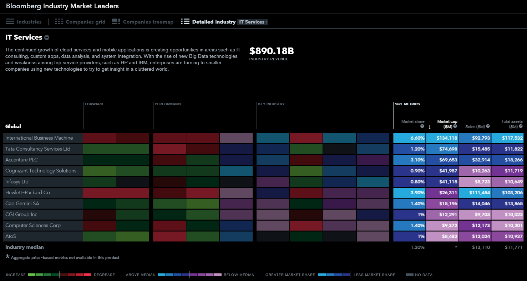
Task: Click Cap Gemini's $15,196 market cap cell
Action: pos(442,204)
